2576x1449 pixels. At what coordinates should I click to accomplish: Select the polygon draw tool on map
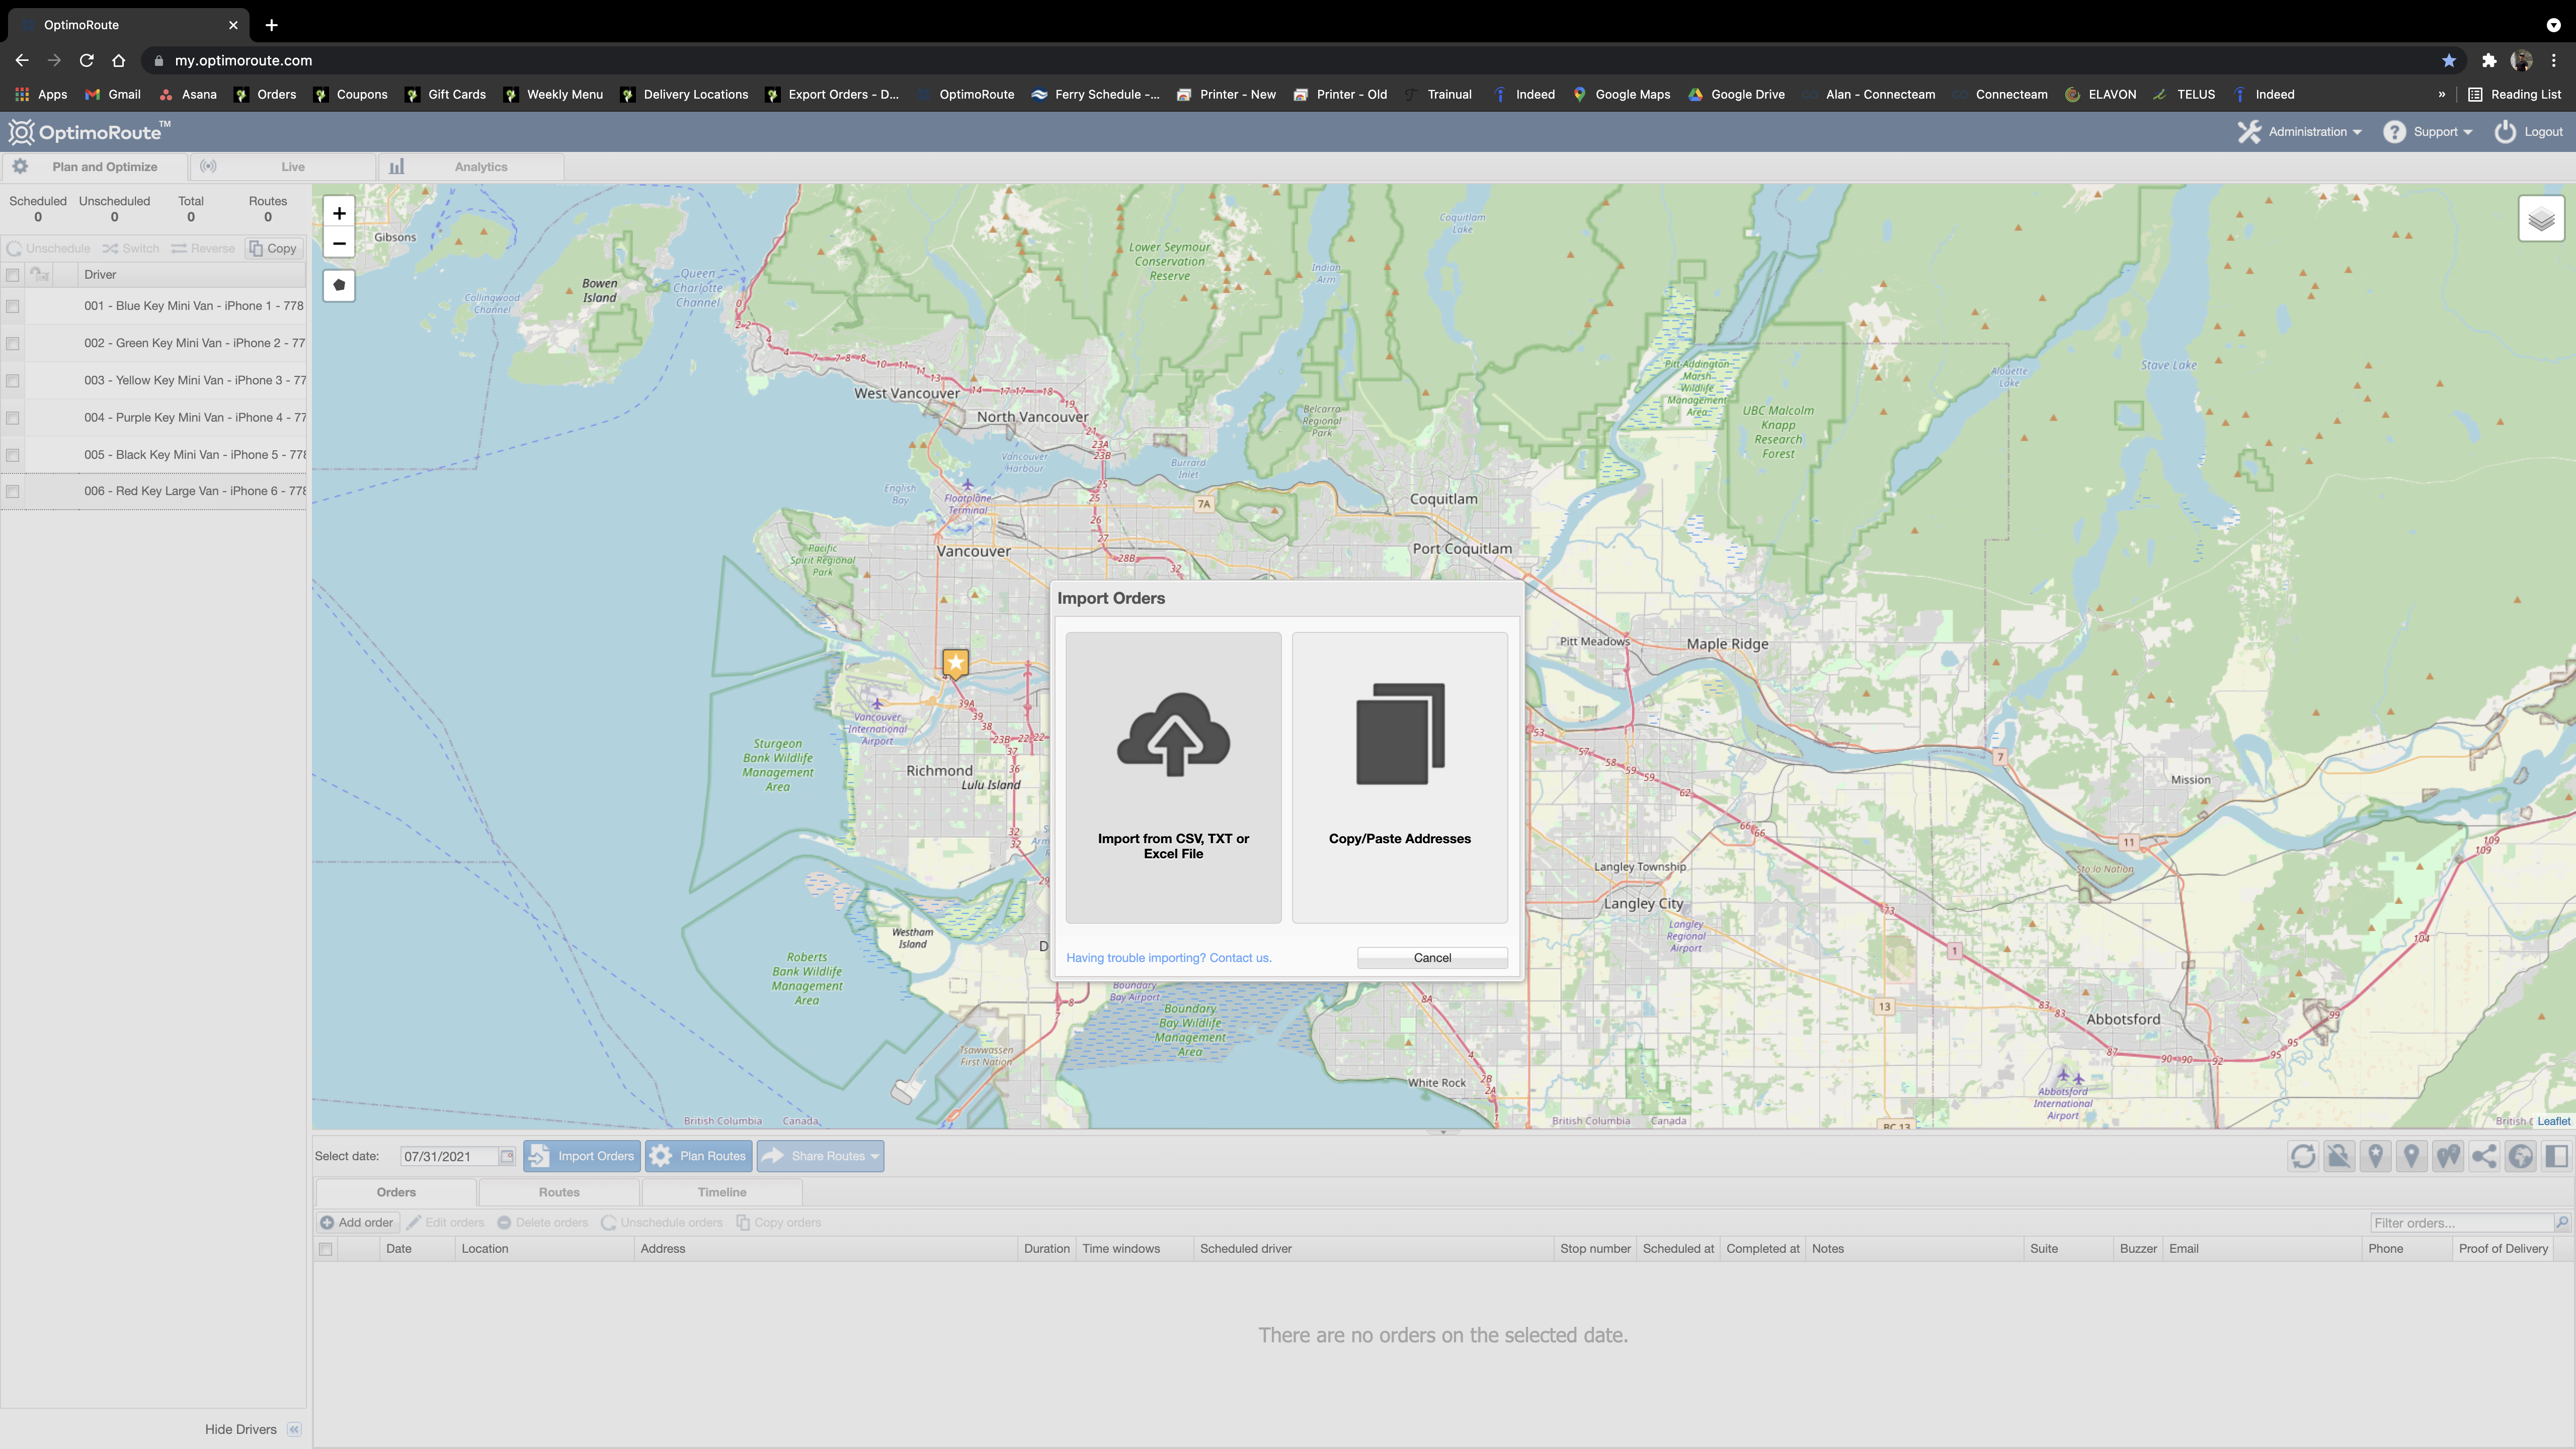pos(339,285)
